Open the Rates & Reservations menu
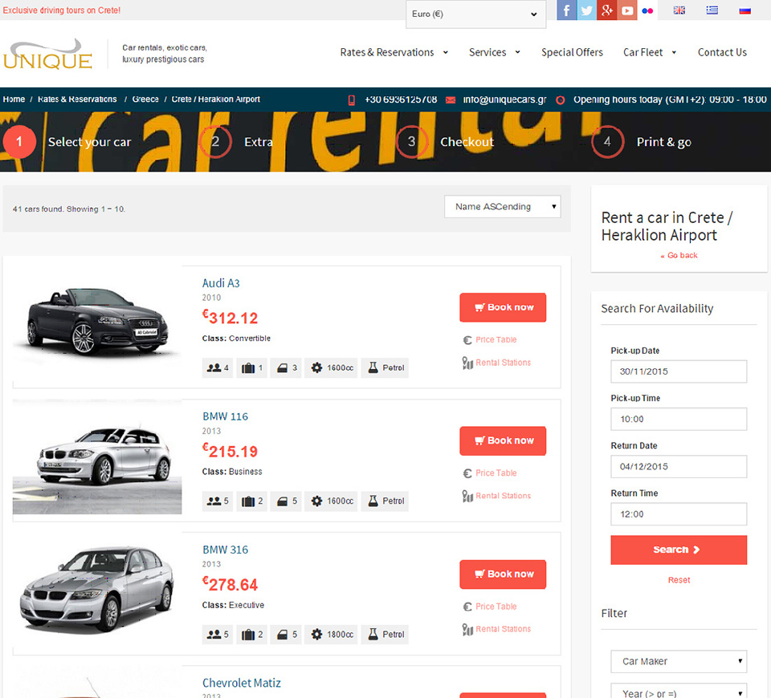This screenshot has width=771, height=698. [x=394, y=52]
